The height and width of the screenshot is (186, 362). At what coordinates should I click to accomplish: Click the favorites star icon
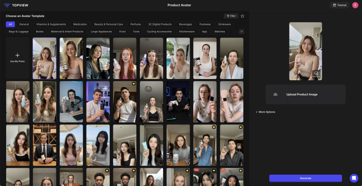[242, 16]
